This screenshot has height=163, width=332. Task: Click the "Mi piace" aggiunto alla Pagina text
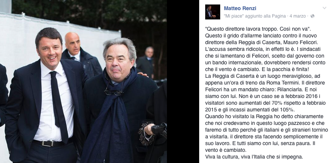255,16
